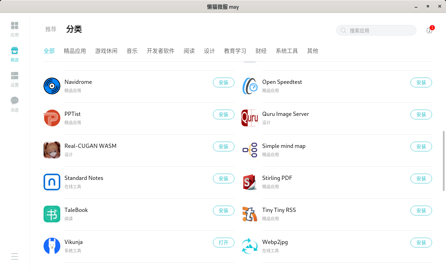Open the Webp2jpg app title
This screenshot has width=446, height=269.
click(x=275, y=242)
